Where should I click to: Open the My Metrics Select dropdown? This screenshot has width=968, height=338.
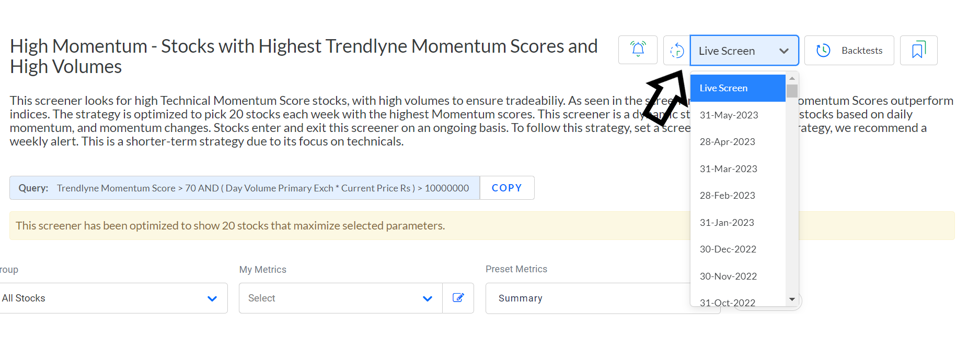(x=341, y=298)
